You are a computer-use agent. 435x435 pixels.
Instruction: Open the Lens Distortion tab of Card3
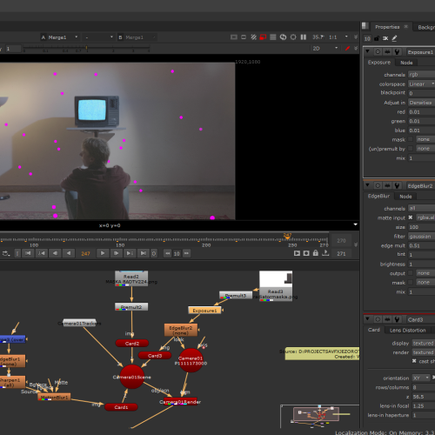(x=407, y=330)
